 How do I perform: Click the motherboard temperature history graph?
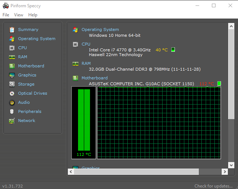tap(159, 123)
